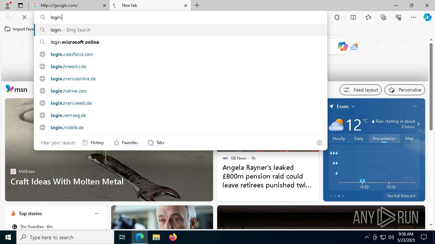
Task: Toggle the Split screen icon
Action: coord(353,17)
